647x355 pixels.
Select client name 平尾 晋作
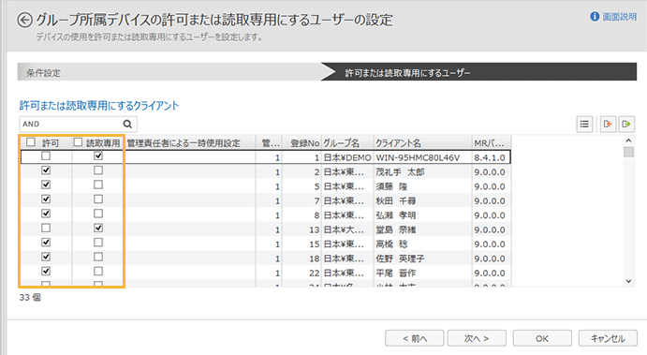[x=395, y=274]
